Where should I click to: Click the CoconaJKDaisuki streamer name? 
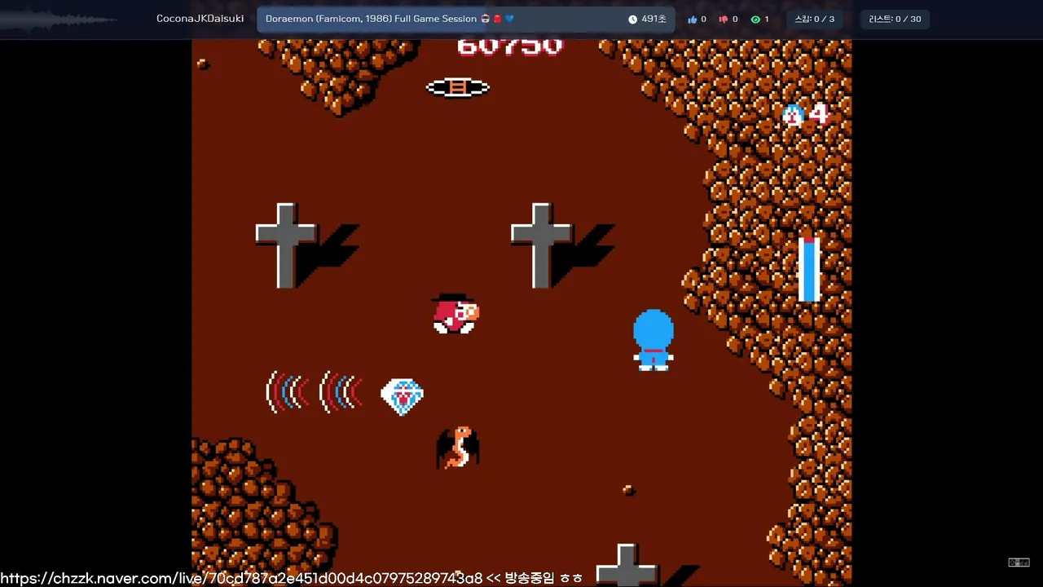pyautogui.click(x=200, y=19)
